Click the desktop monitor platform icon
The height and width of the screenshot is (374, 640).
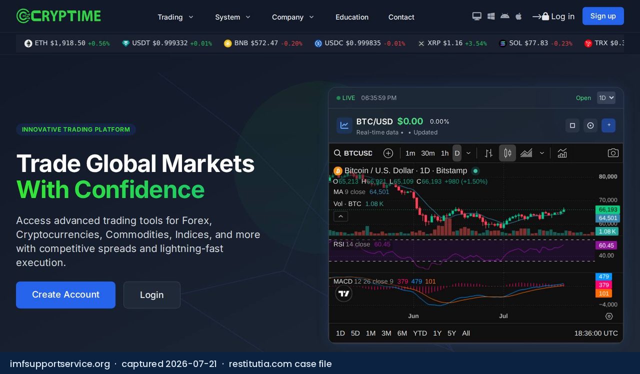(x=477, y=16)
